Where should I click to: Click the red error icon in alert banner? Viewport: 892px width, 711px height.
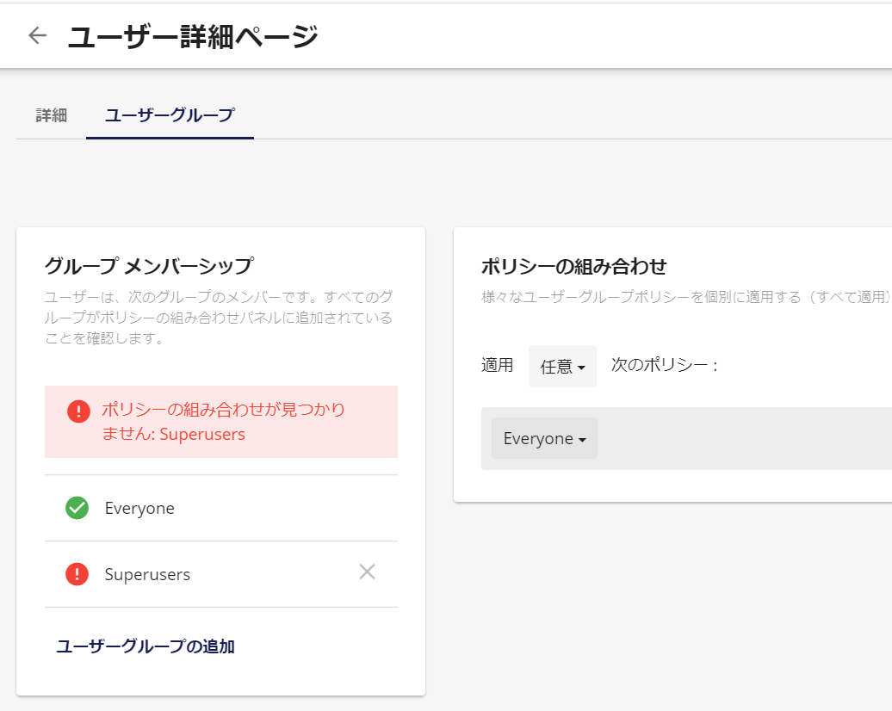pyautogui.click(x=78, y=411)
